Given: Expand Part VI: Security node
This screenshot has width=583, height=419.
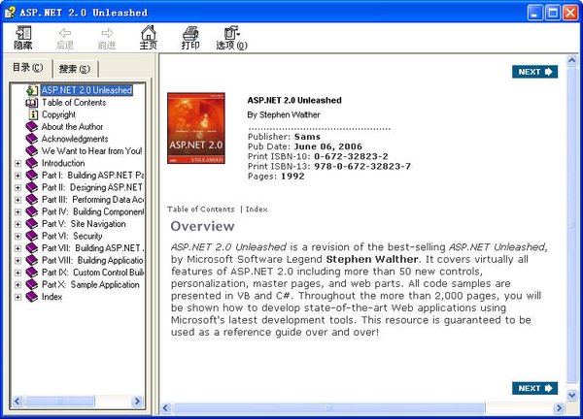Looking at the screenshot, I should tap(17, 237).
